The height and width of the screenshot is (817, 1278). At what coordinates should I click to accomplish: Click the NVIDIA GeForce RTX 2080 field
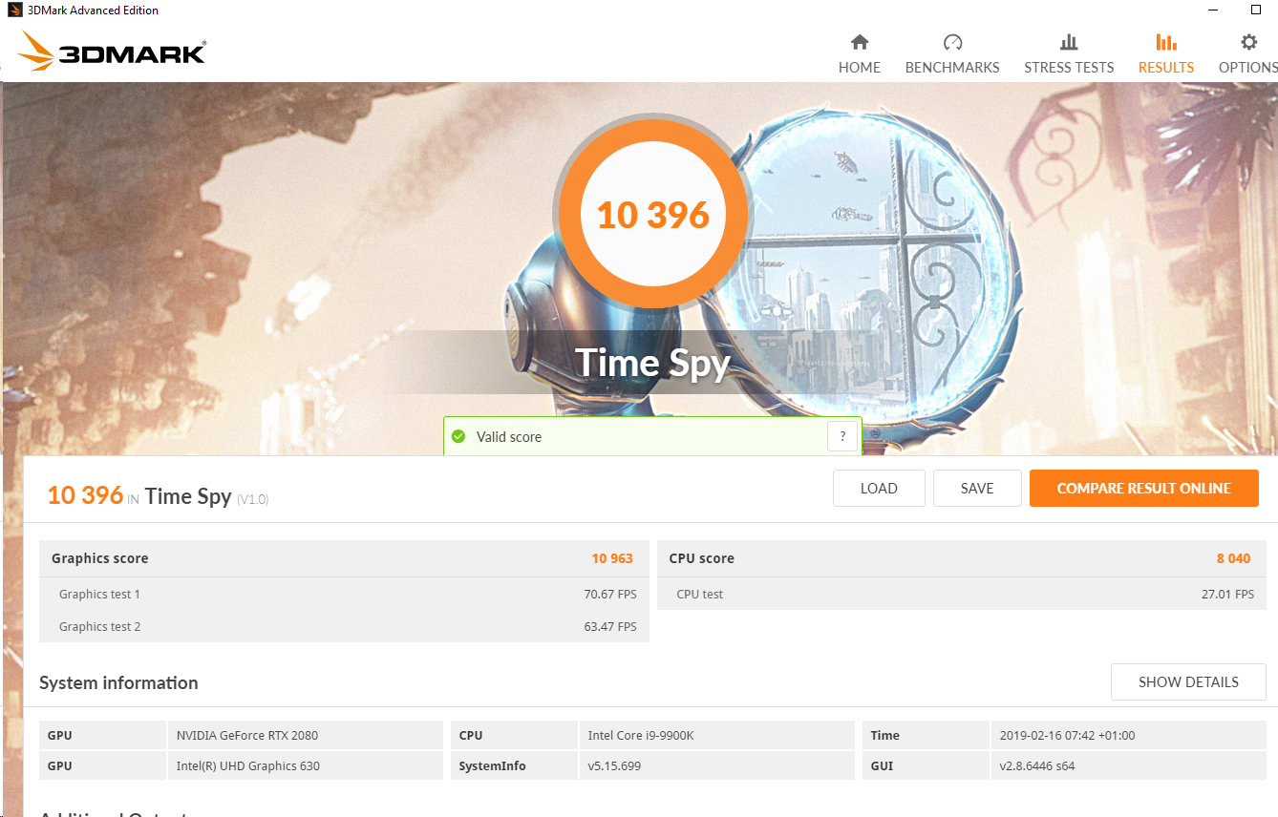[304, 736]
